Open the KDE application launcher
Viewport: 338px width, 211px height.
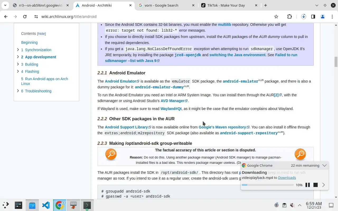pos(6,205)
